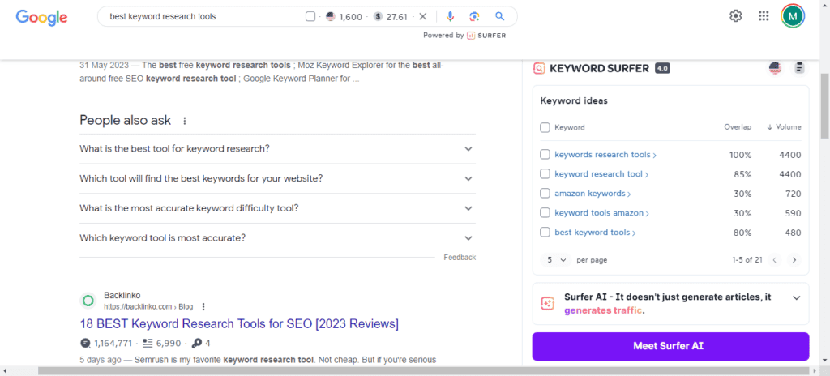830x376 pixels.
Task: Open Google Lens image search icon
Action: pyautogui.click(x=475, y=16)
